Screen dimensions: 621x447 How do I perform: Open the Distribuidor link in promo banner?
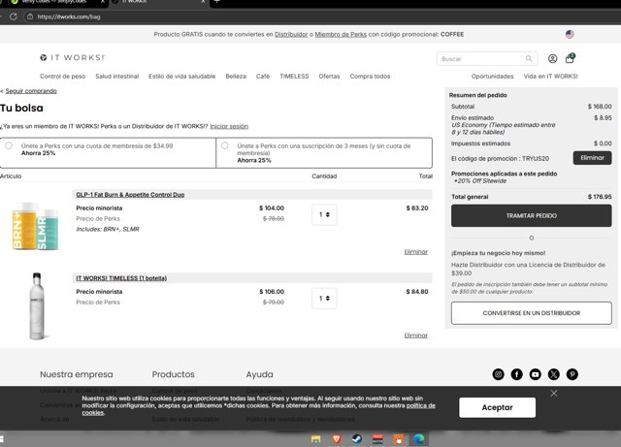tap(291, 35)
